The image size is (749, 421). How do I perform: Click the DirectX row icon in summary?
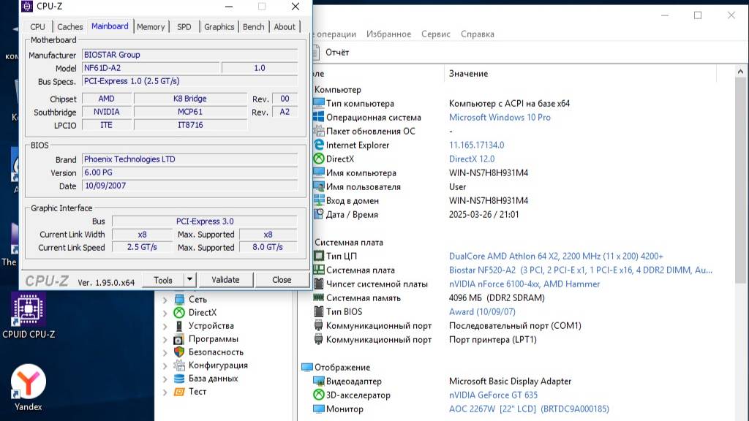[x=319, y=159]
